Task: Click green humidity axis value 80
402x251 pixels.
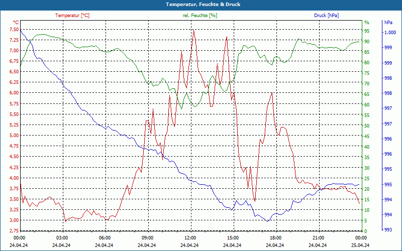Action: 367,62
